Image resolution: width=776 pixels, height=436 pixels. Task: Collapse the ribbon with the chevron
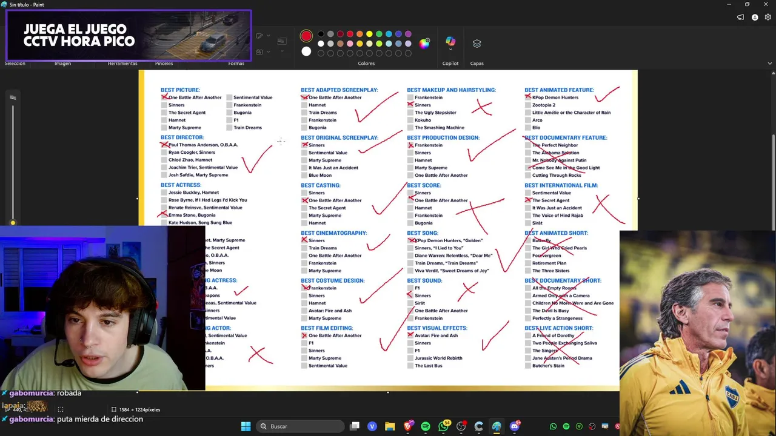coord(769,63)
